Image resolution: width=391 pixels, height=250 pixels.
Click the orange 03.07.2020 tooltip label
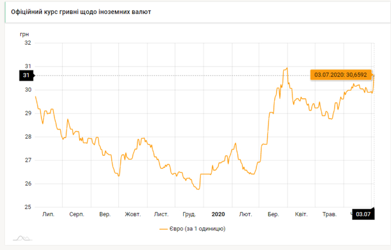point(341,75)
